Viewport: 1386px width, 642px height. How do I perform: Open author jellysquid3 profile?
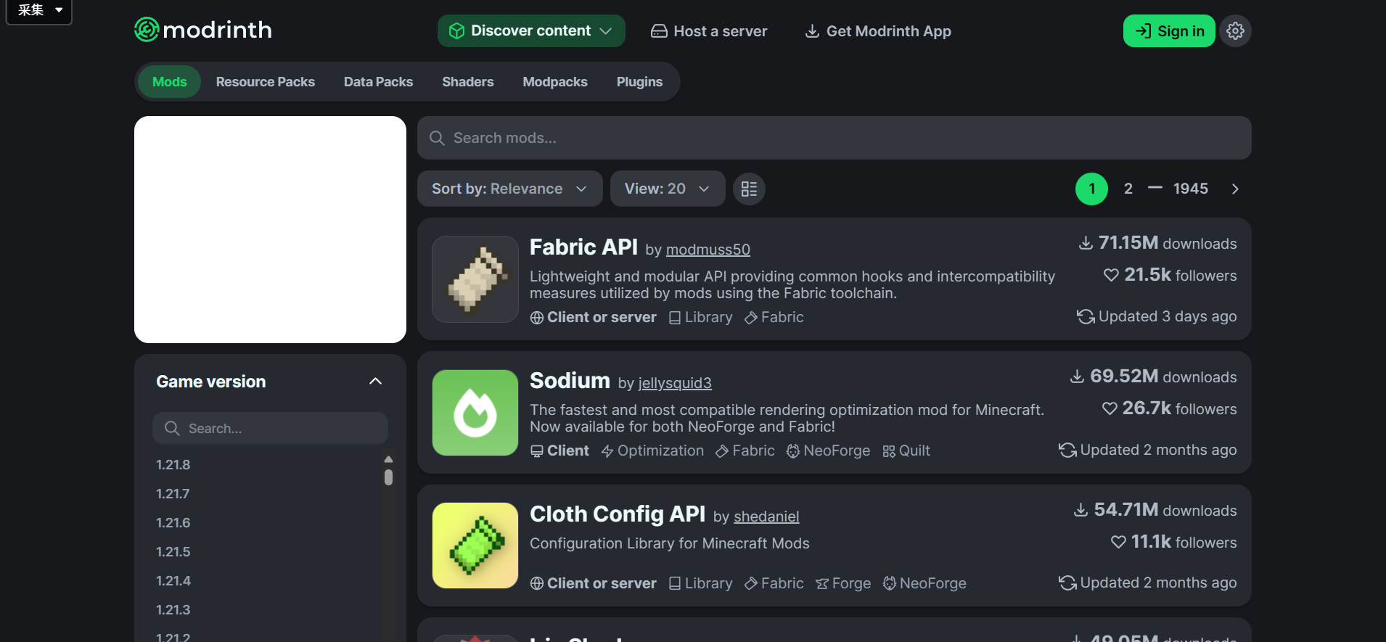pos(675,383)
